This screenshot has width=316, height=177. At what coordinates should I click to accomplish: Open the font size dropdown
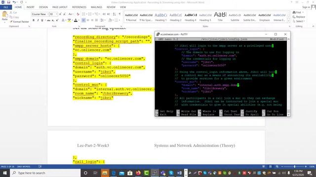click(x=57, y=14)
